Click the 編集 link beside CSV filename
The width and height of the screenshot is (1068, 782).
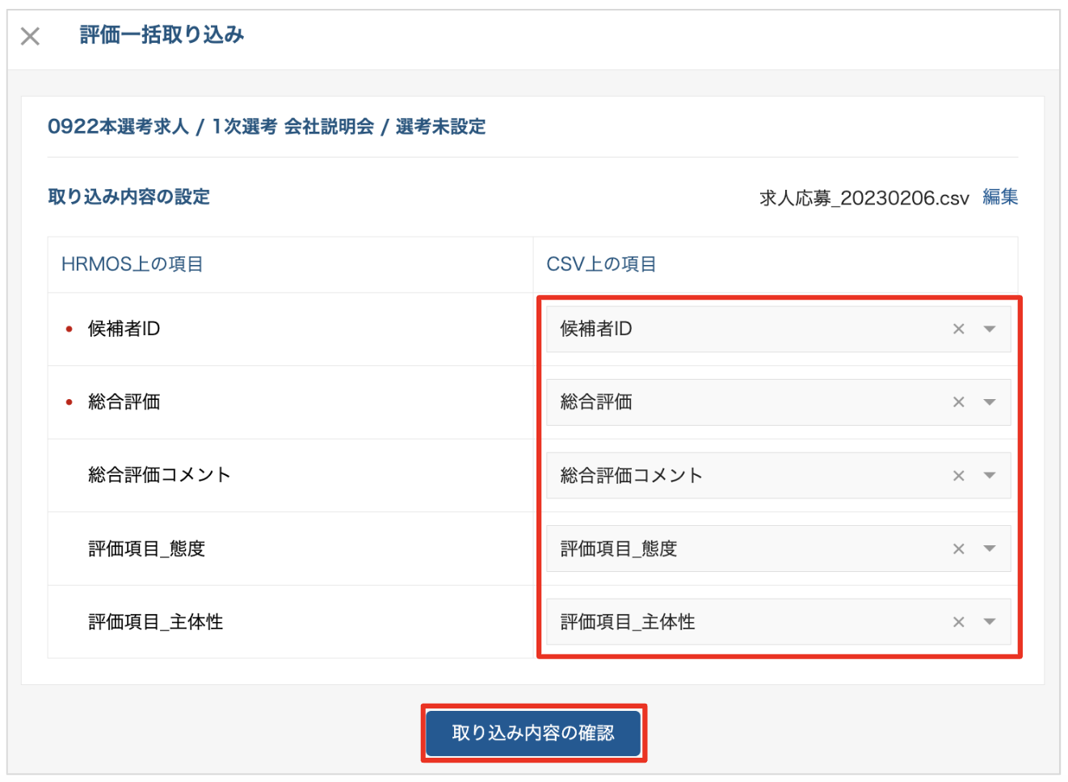[1000, 197]
